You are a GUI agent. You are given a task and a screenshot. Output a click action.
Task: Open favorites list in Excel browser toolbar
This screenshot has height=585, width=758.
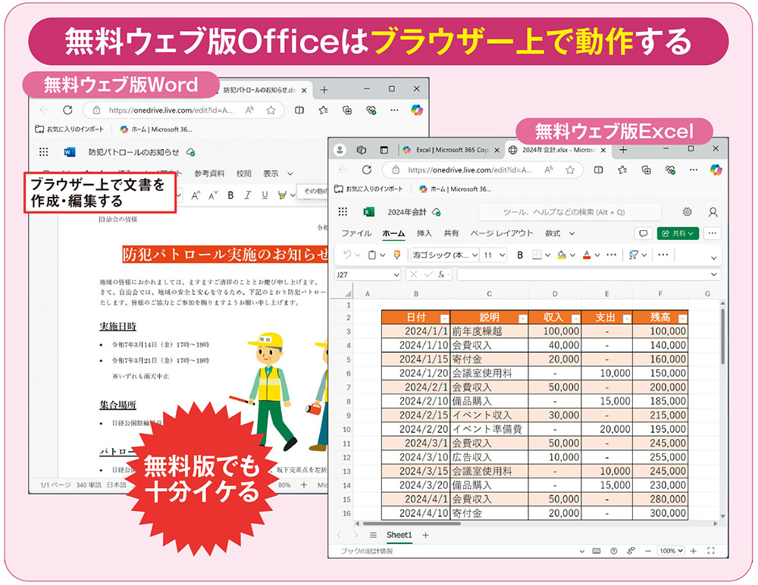(x=622, y=170)
